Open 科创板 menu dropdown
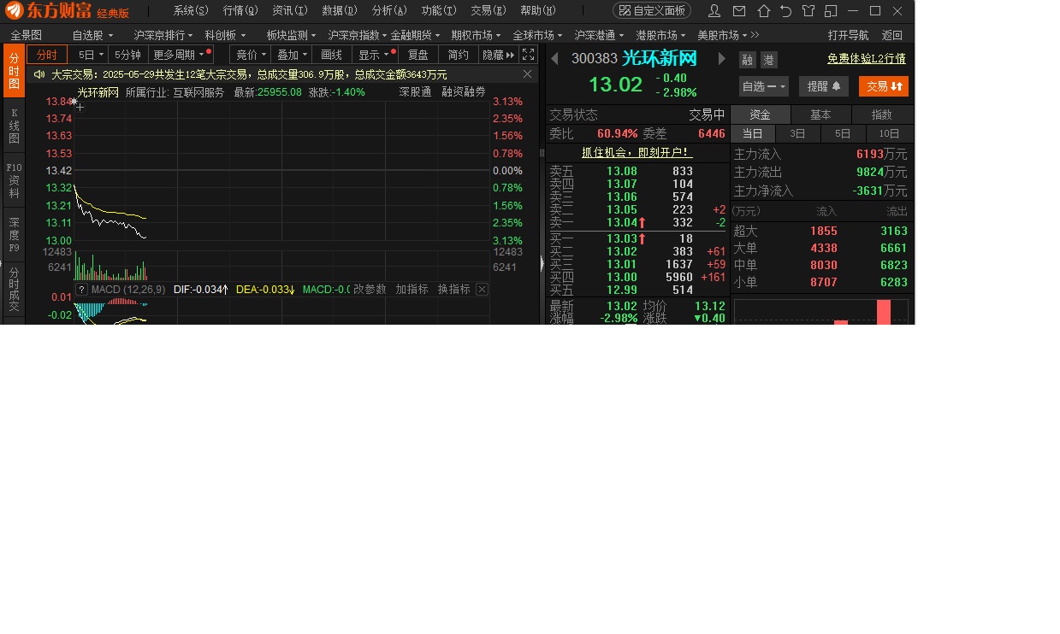1060x634 pixels. pyautogui.click(x=225, y=35)
